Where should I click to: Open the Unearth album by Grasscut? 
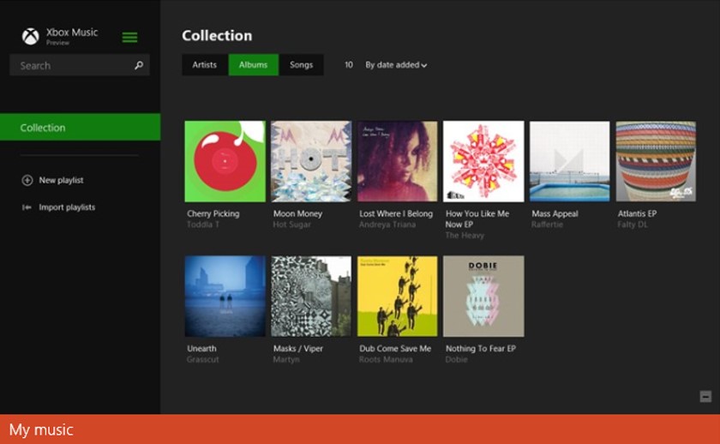[x=225, y=296]
